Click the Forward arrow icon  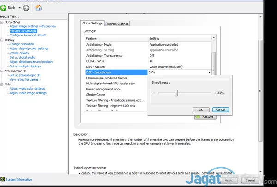point(26,8)
